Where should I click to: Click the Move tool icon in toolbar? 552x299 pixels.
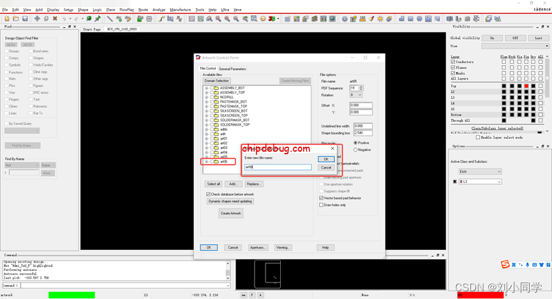37,19
